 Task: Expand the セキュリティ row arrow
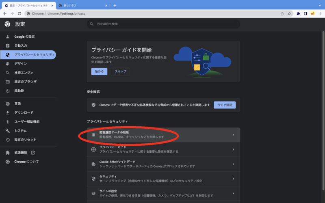coord(233,179)
